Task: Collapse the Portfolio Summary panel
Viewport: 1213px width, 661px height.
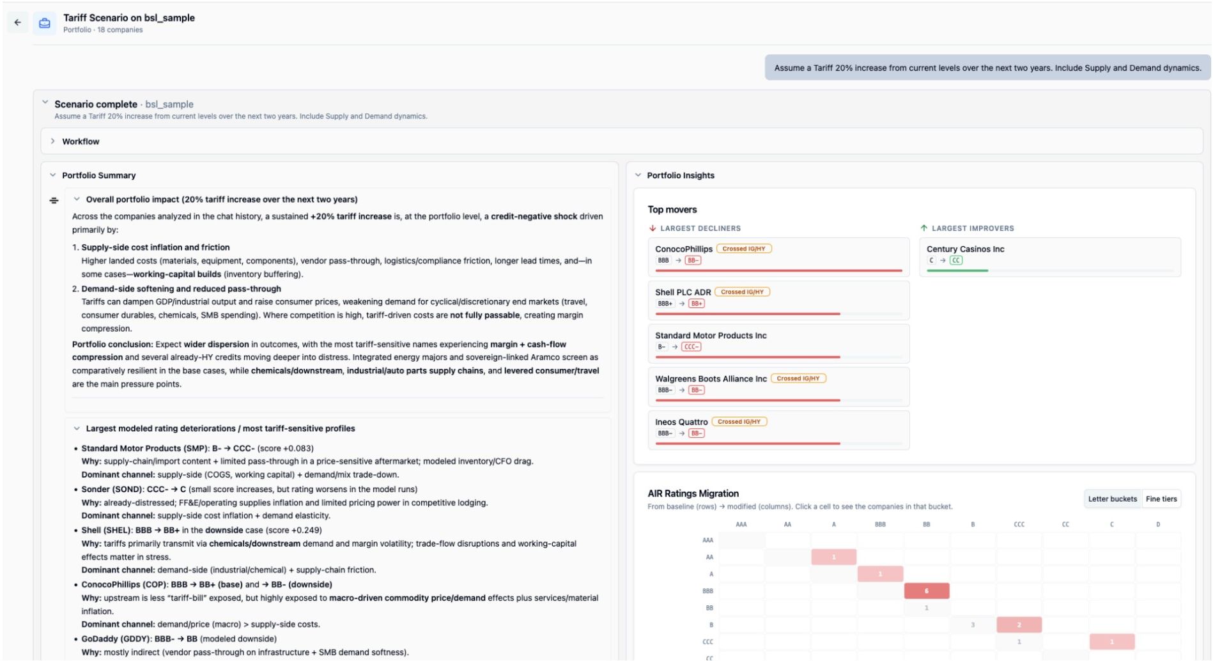Action: click(x=52, y=175)
